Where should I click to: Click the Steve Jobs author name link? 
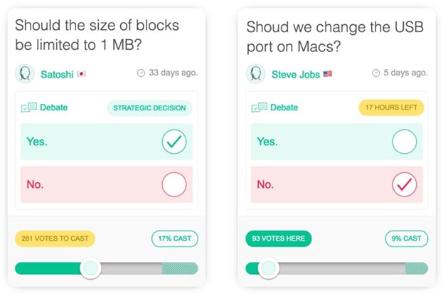click(x=295, y=74)
